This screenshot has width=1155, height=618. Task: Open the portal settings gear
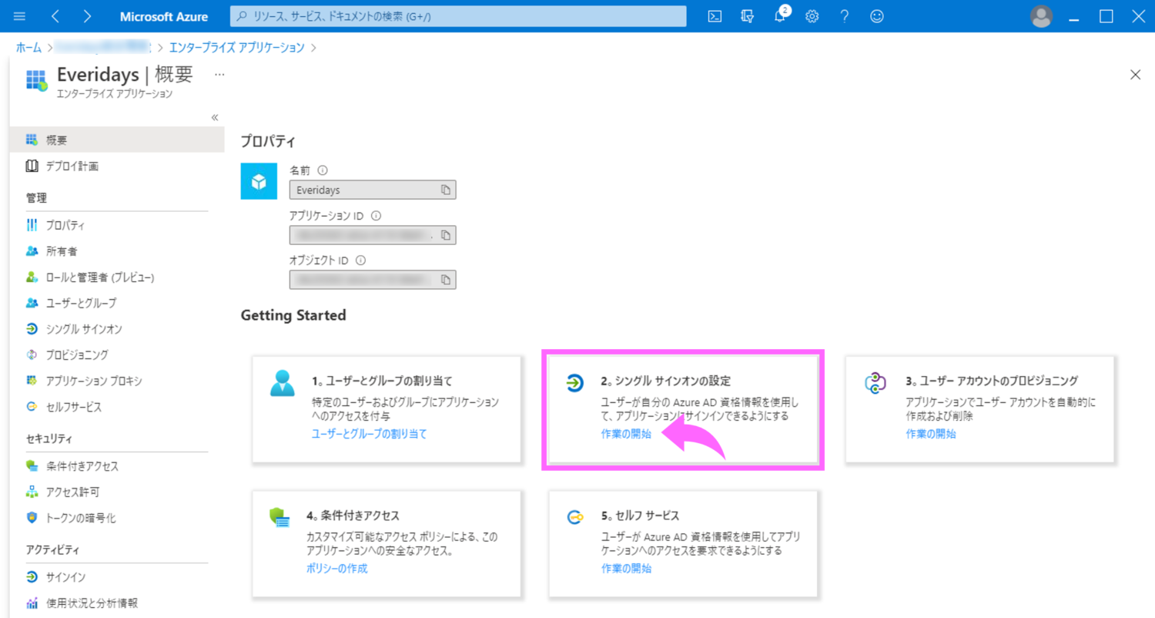(x=812, y=16)
